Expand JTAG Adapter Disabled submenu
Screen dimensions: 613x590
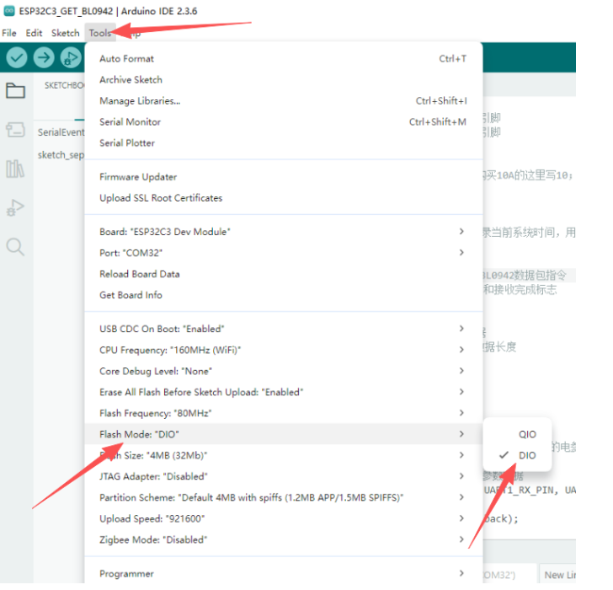pos(284,477)
